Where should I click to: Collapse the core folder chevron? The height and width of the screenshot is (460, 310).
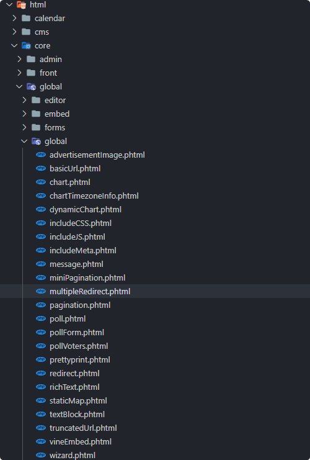click(14, 45)
